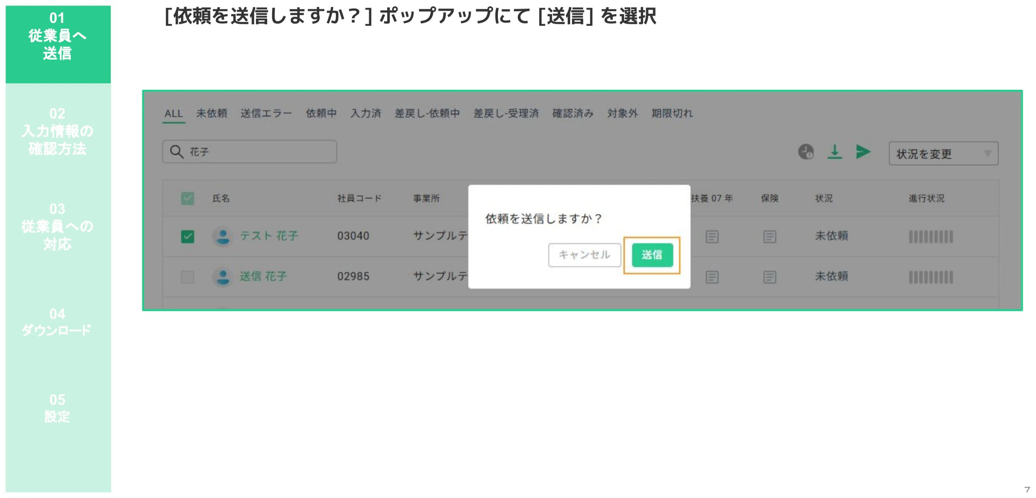The width and height of the screenshot is (1036, 498).
Task: Open 保険 document icon for 送信 花子
Action: pos(769,277)
